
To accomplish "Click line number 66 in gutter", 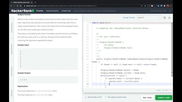I will (x=87, y=59).
